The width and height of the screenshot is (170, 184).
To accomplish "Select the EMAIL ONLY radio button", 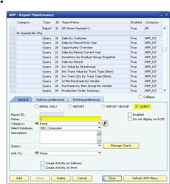I will (x=36, y=106).
